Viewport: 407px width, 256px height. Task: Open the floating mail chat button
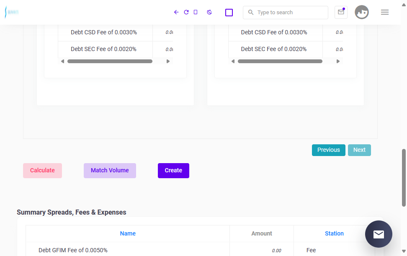pos(379,234)
